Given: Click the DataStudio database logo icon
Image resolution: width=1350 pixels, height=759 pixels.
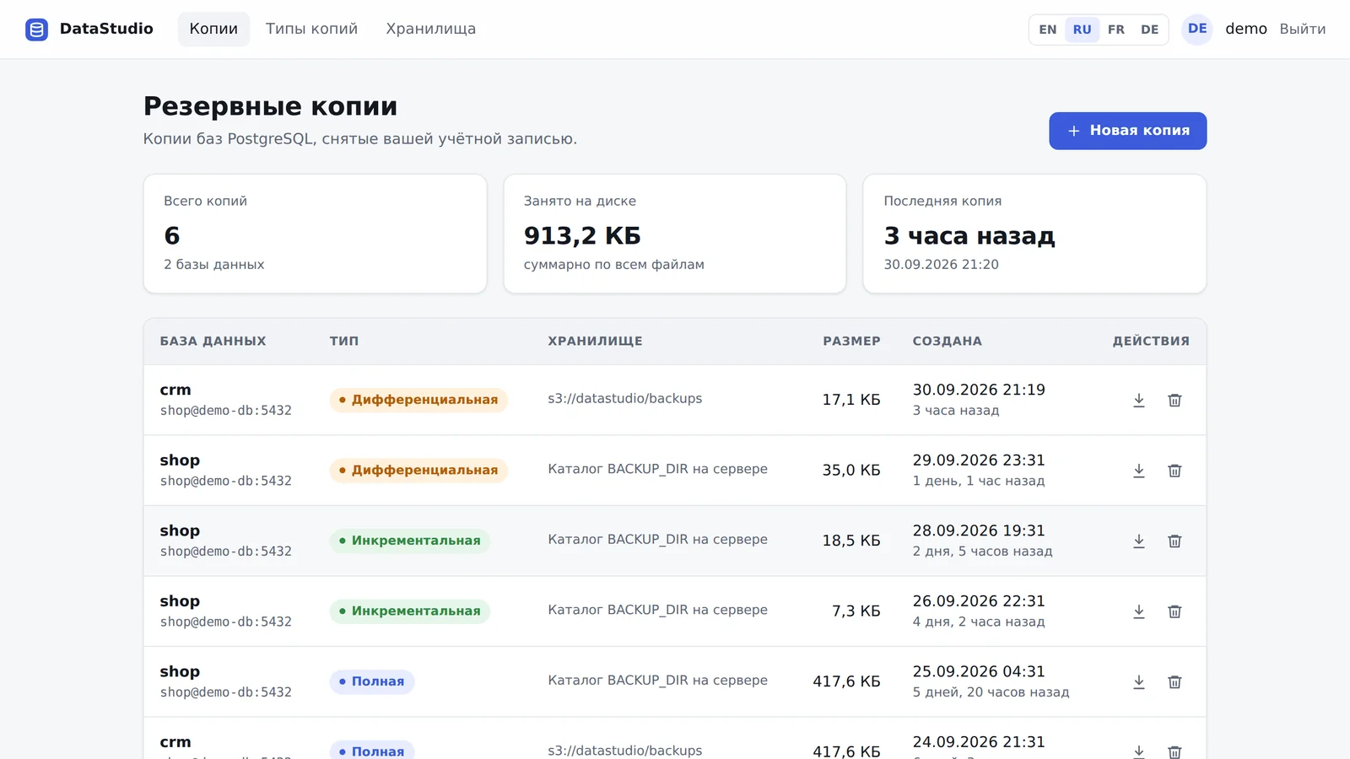Looking at the screenshot, I should (x=36, y=30).
